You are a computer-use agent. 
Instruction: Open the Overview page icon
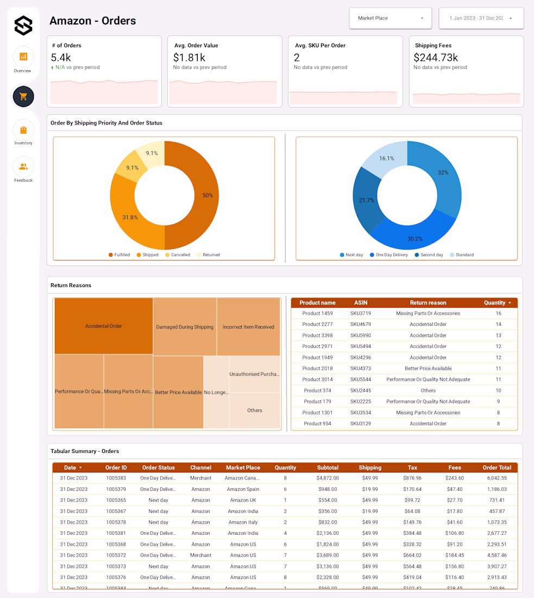[x=23, y=57]
